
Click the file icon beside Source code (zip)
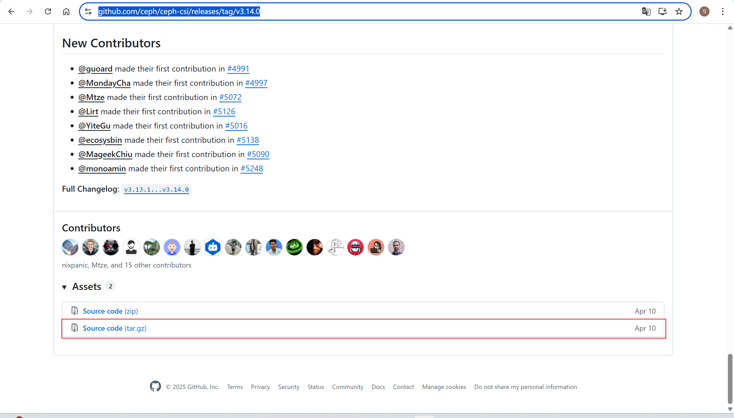tap(75, 311)
